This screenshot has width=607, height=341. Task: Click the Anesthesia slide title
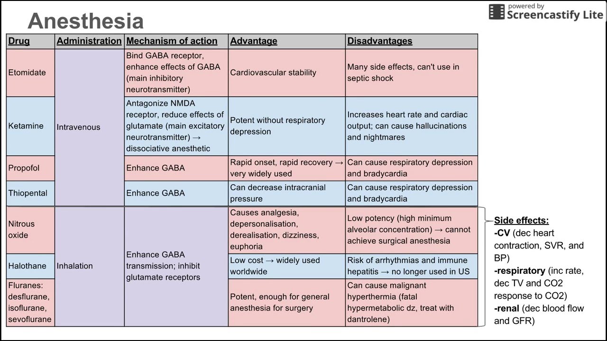(85, 21)
